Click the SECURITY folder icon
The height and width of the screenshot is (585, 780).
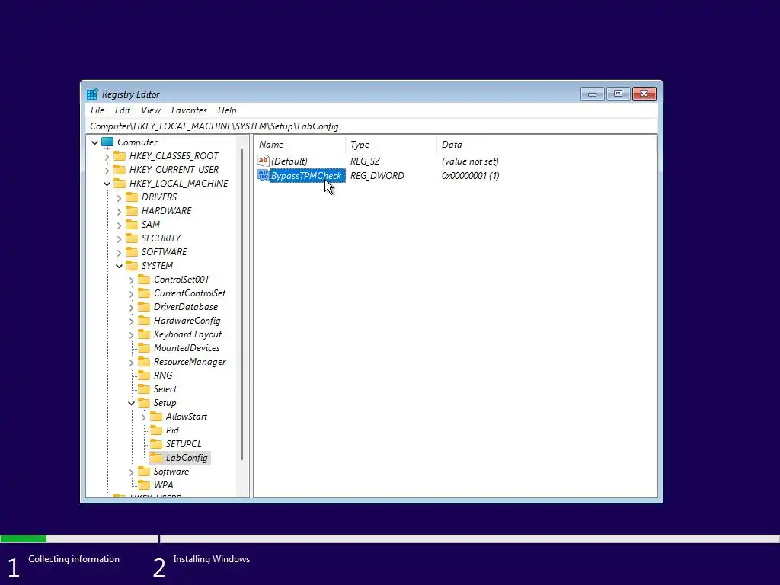tap(132, 238)
